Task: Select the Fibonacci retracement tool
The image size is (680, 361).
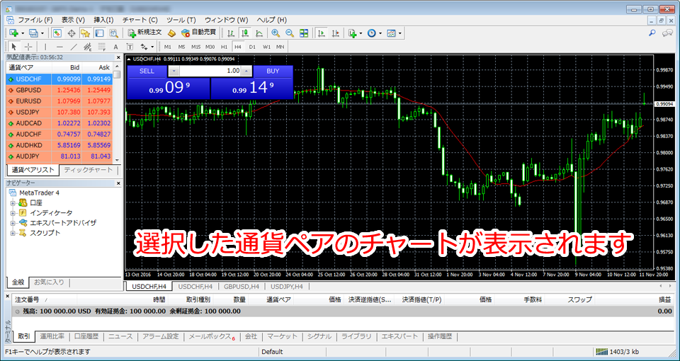Action: 102,47
